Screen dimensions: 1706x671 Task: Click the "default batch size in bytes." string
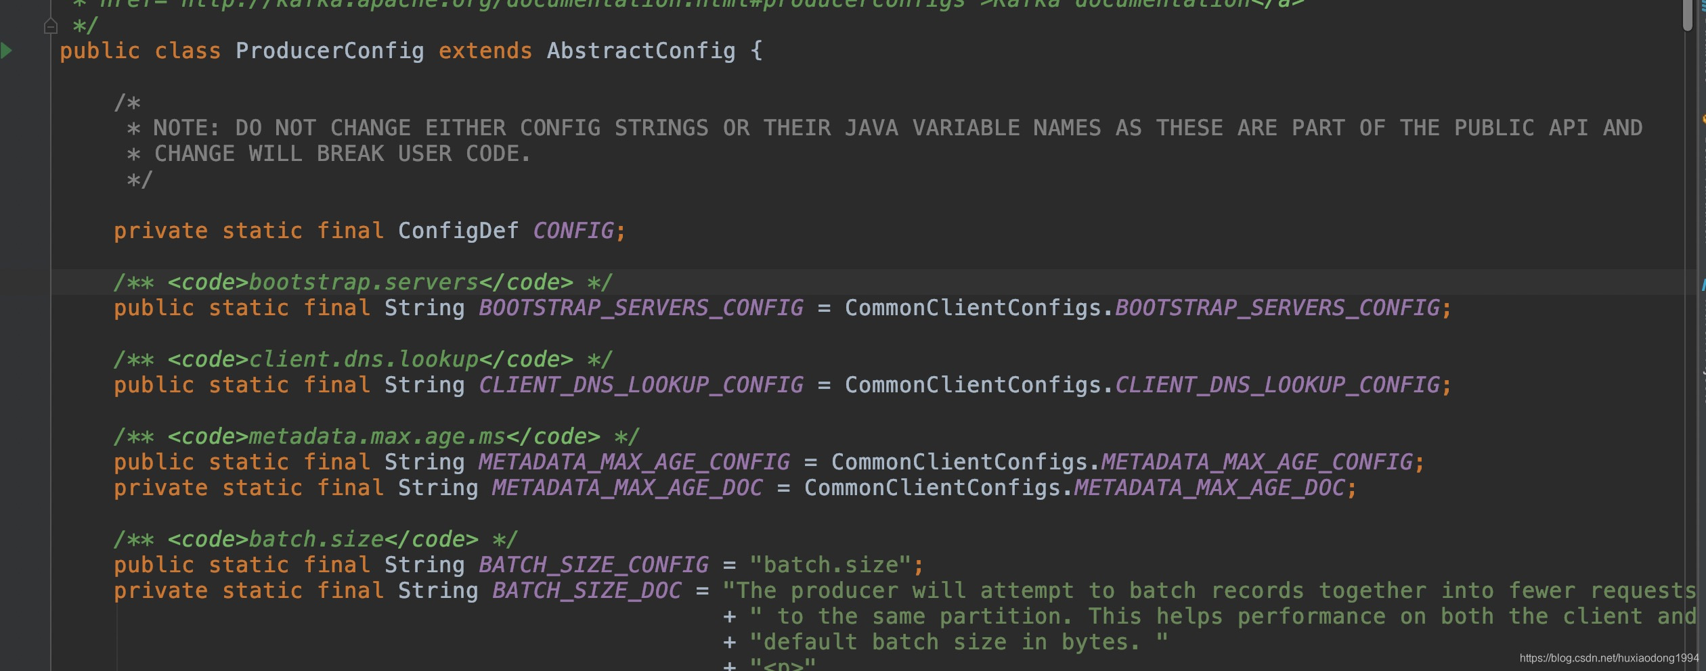(959, 642)
